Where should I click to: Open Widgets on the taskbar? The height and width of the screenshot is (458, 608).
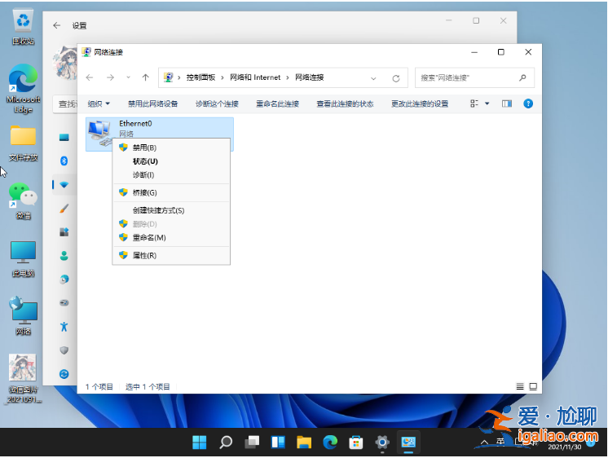coord(278,442)
